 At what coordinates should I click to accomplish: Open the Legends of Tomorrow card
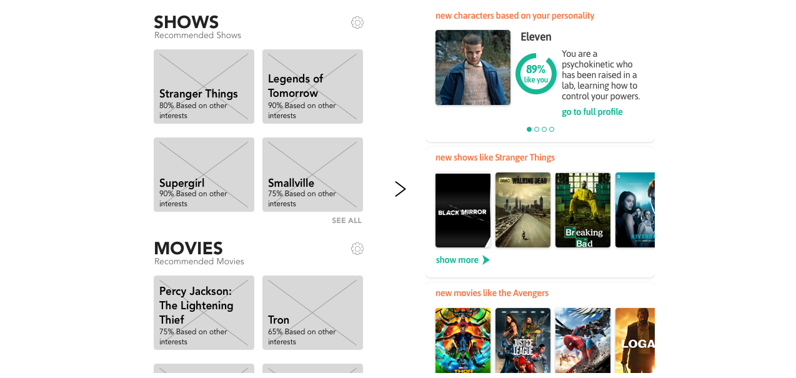click(x=312, y=86)
